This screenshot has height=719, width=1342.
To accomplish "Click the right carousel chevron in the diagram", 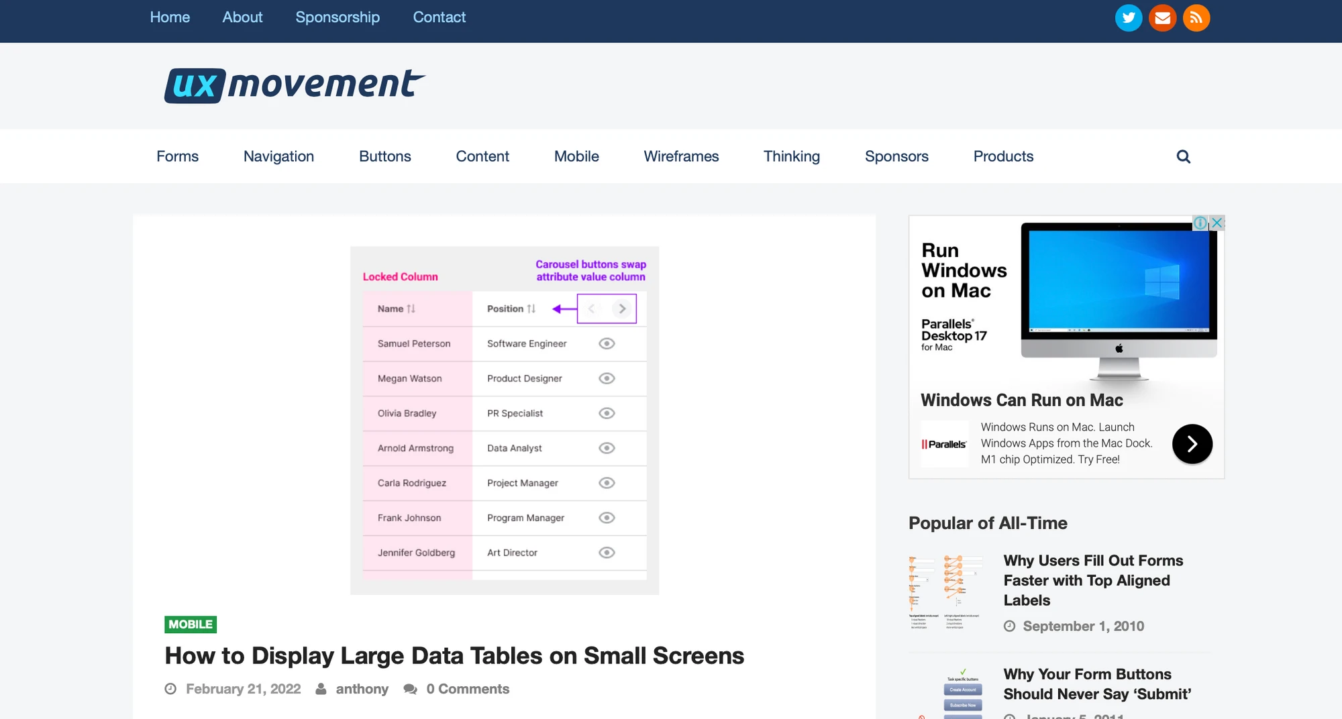I will (x=622, y=309).
